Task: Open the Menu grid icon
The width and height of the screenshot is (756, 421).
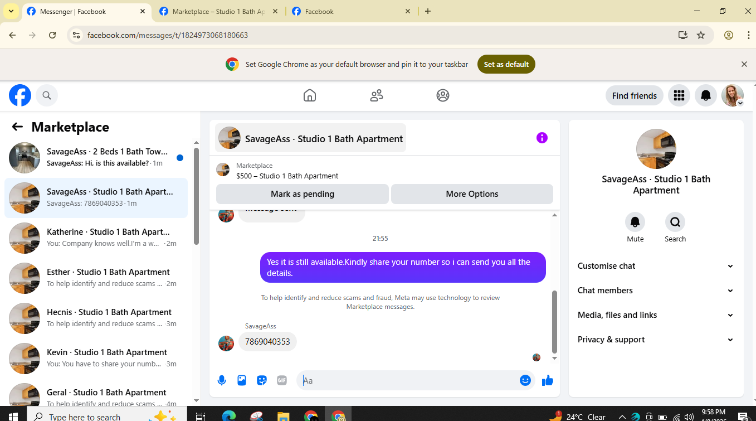Action: pyautogui.click(x=679, y=95)
